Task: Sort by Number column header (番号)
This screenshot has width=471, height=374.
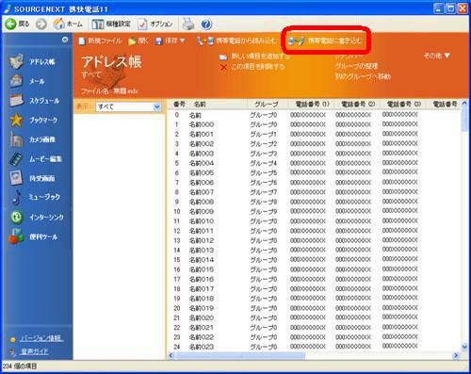Action: point(179,104)
